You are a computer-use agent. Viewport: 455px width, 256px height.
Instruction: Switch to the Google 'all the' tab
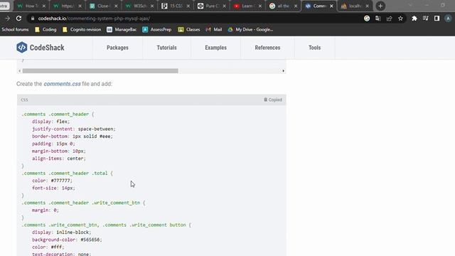[283, 6]
